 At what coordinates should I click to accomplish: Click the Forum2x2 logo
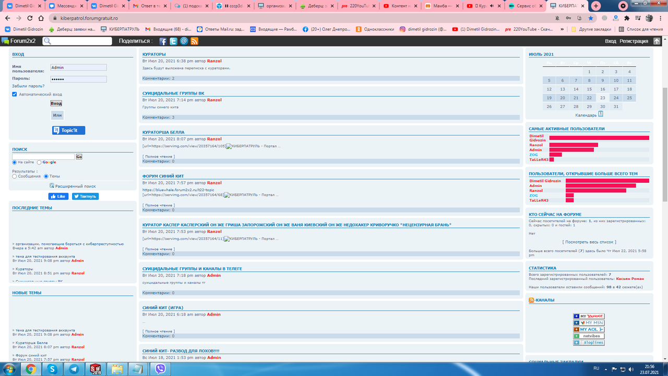click(x=18, y=41)
